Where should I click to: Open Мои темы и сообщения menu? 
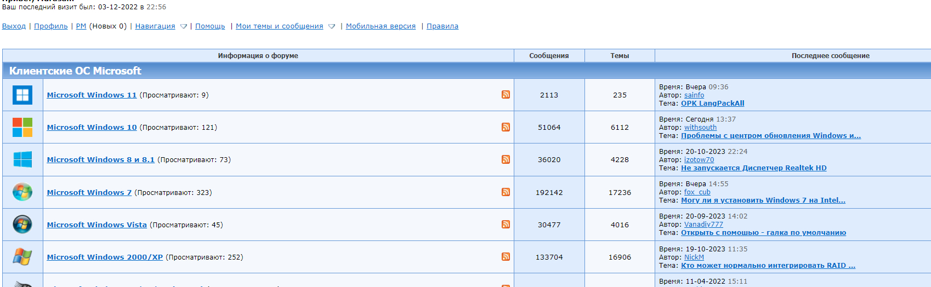click(x=279, y=26)
